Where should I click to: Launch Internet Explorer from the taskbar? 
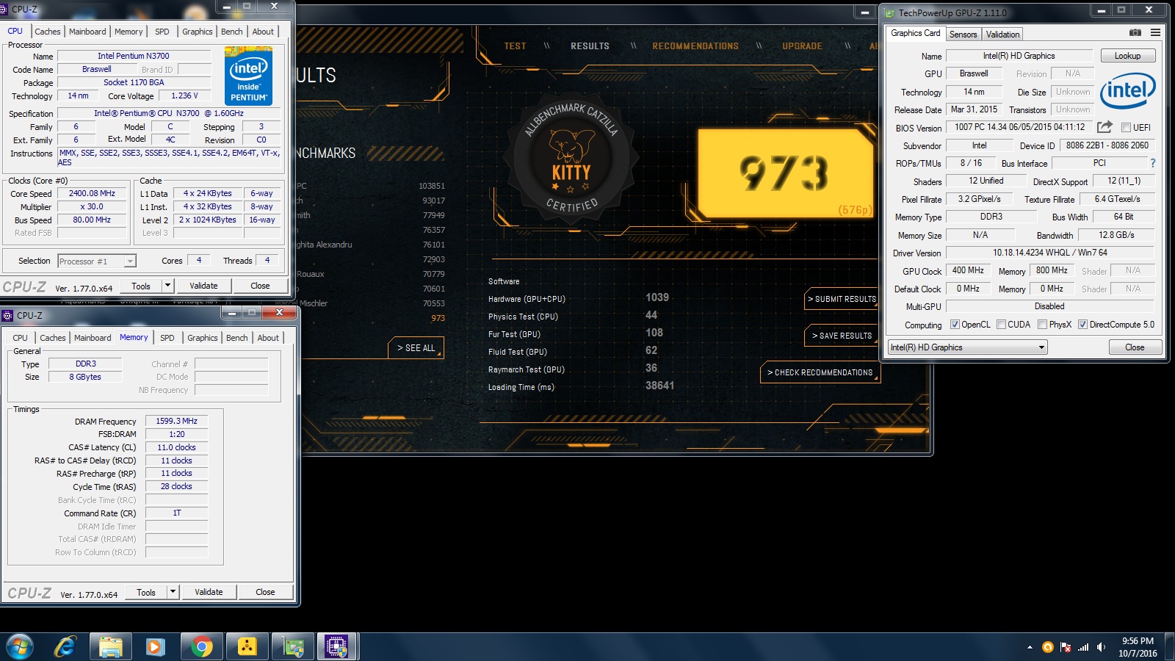(65, 646)
